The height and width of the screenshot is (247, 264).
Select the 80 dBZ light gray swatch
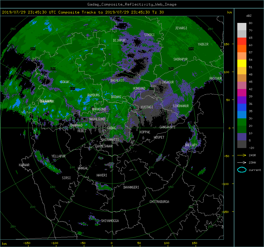[242, 26]
